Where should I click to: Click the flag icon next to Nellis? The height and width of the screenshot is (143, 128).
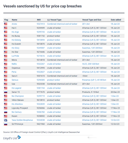coord(6,64)
